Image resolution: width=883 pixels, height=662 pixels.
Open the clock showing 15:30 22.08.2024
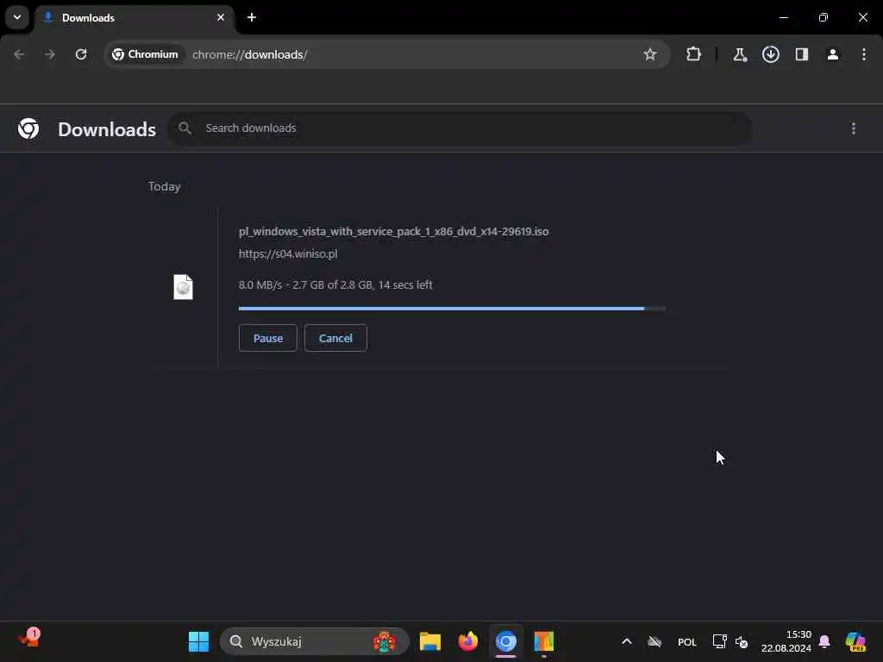point(786,641)
